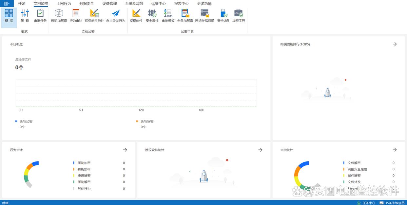The width and height of the screenshot is (407, 205).
Task: Open the 策略 policy settings icon
Action: tap(25, 15)
